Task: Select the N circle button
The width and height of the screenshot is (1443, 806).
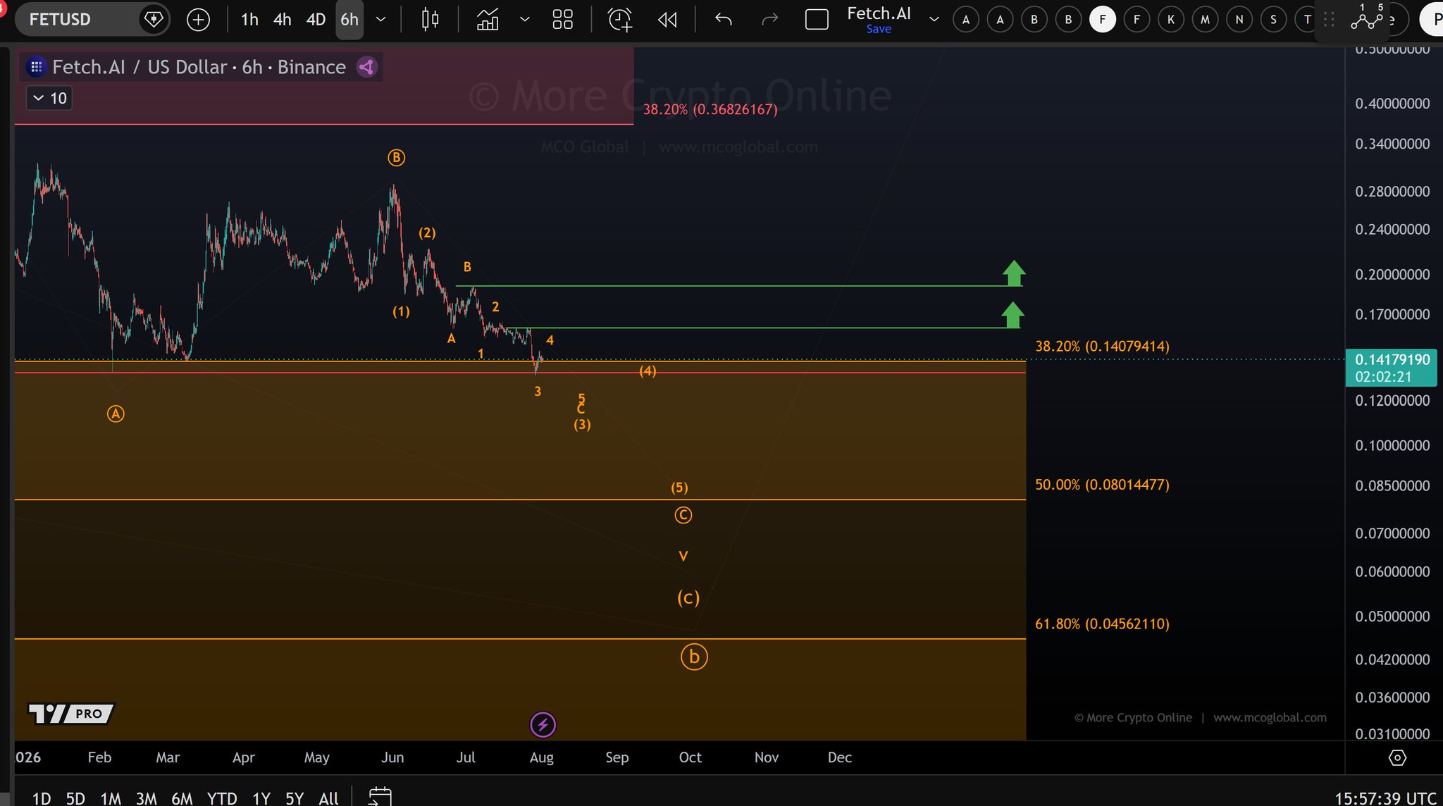Action: (1239, 19)
